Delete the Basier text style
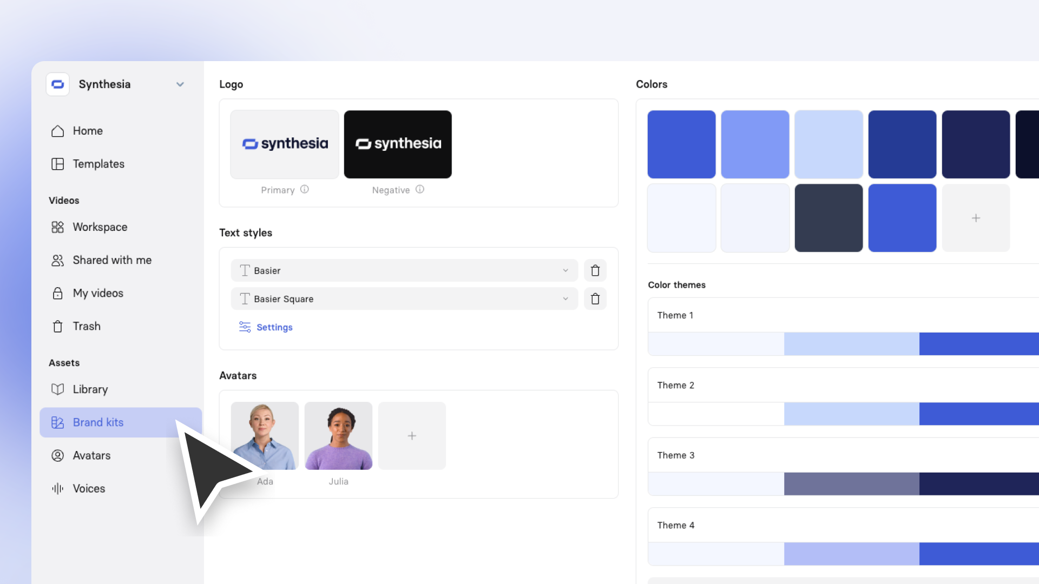 595,270
